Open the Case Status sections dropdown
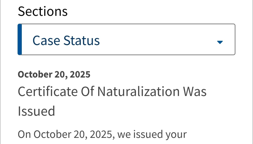This screenshot has width=253, height=144. 126,40
